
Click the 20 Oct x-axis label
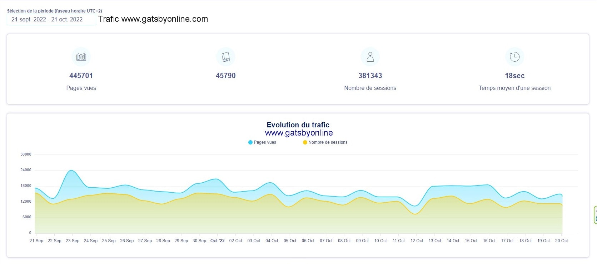pos(561,241)
